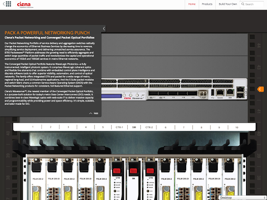Collapse the info panel with left chevron
The width and height of the screenshot is (267, 200).
coord(104,29)
